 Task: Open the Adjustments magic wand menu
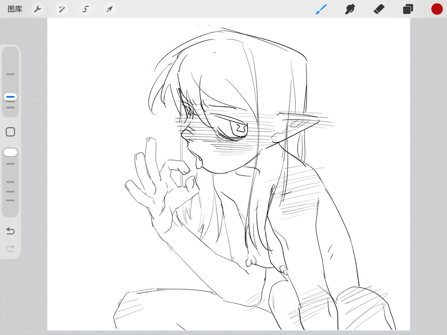coord(61,9)
